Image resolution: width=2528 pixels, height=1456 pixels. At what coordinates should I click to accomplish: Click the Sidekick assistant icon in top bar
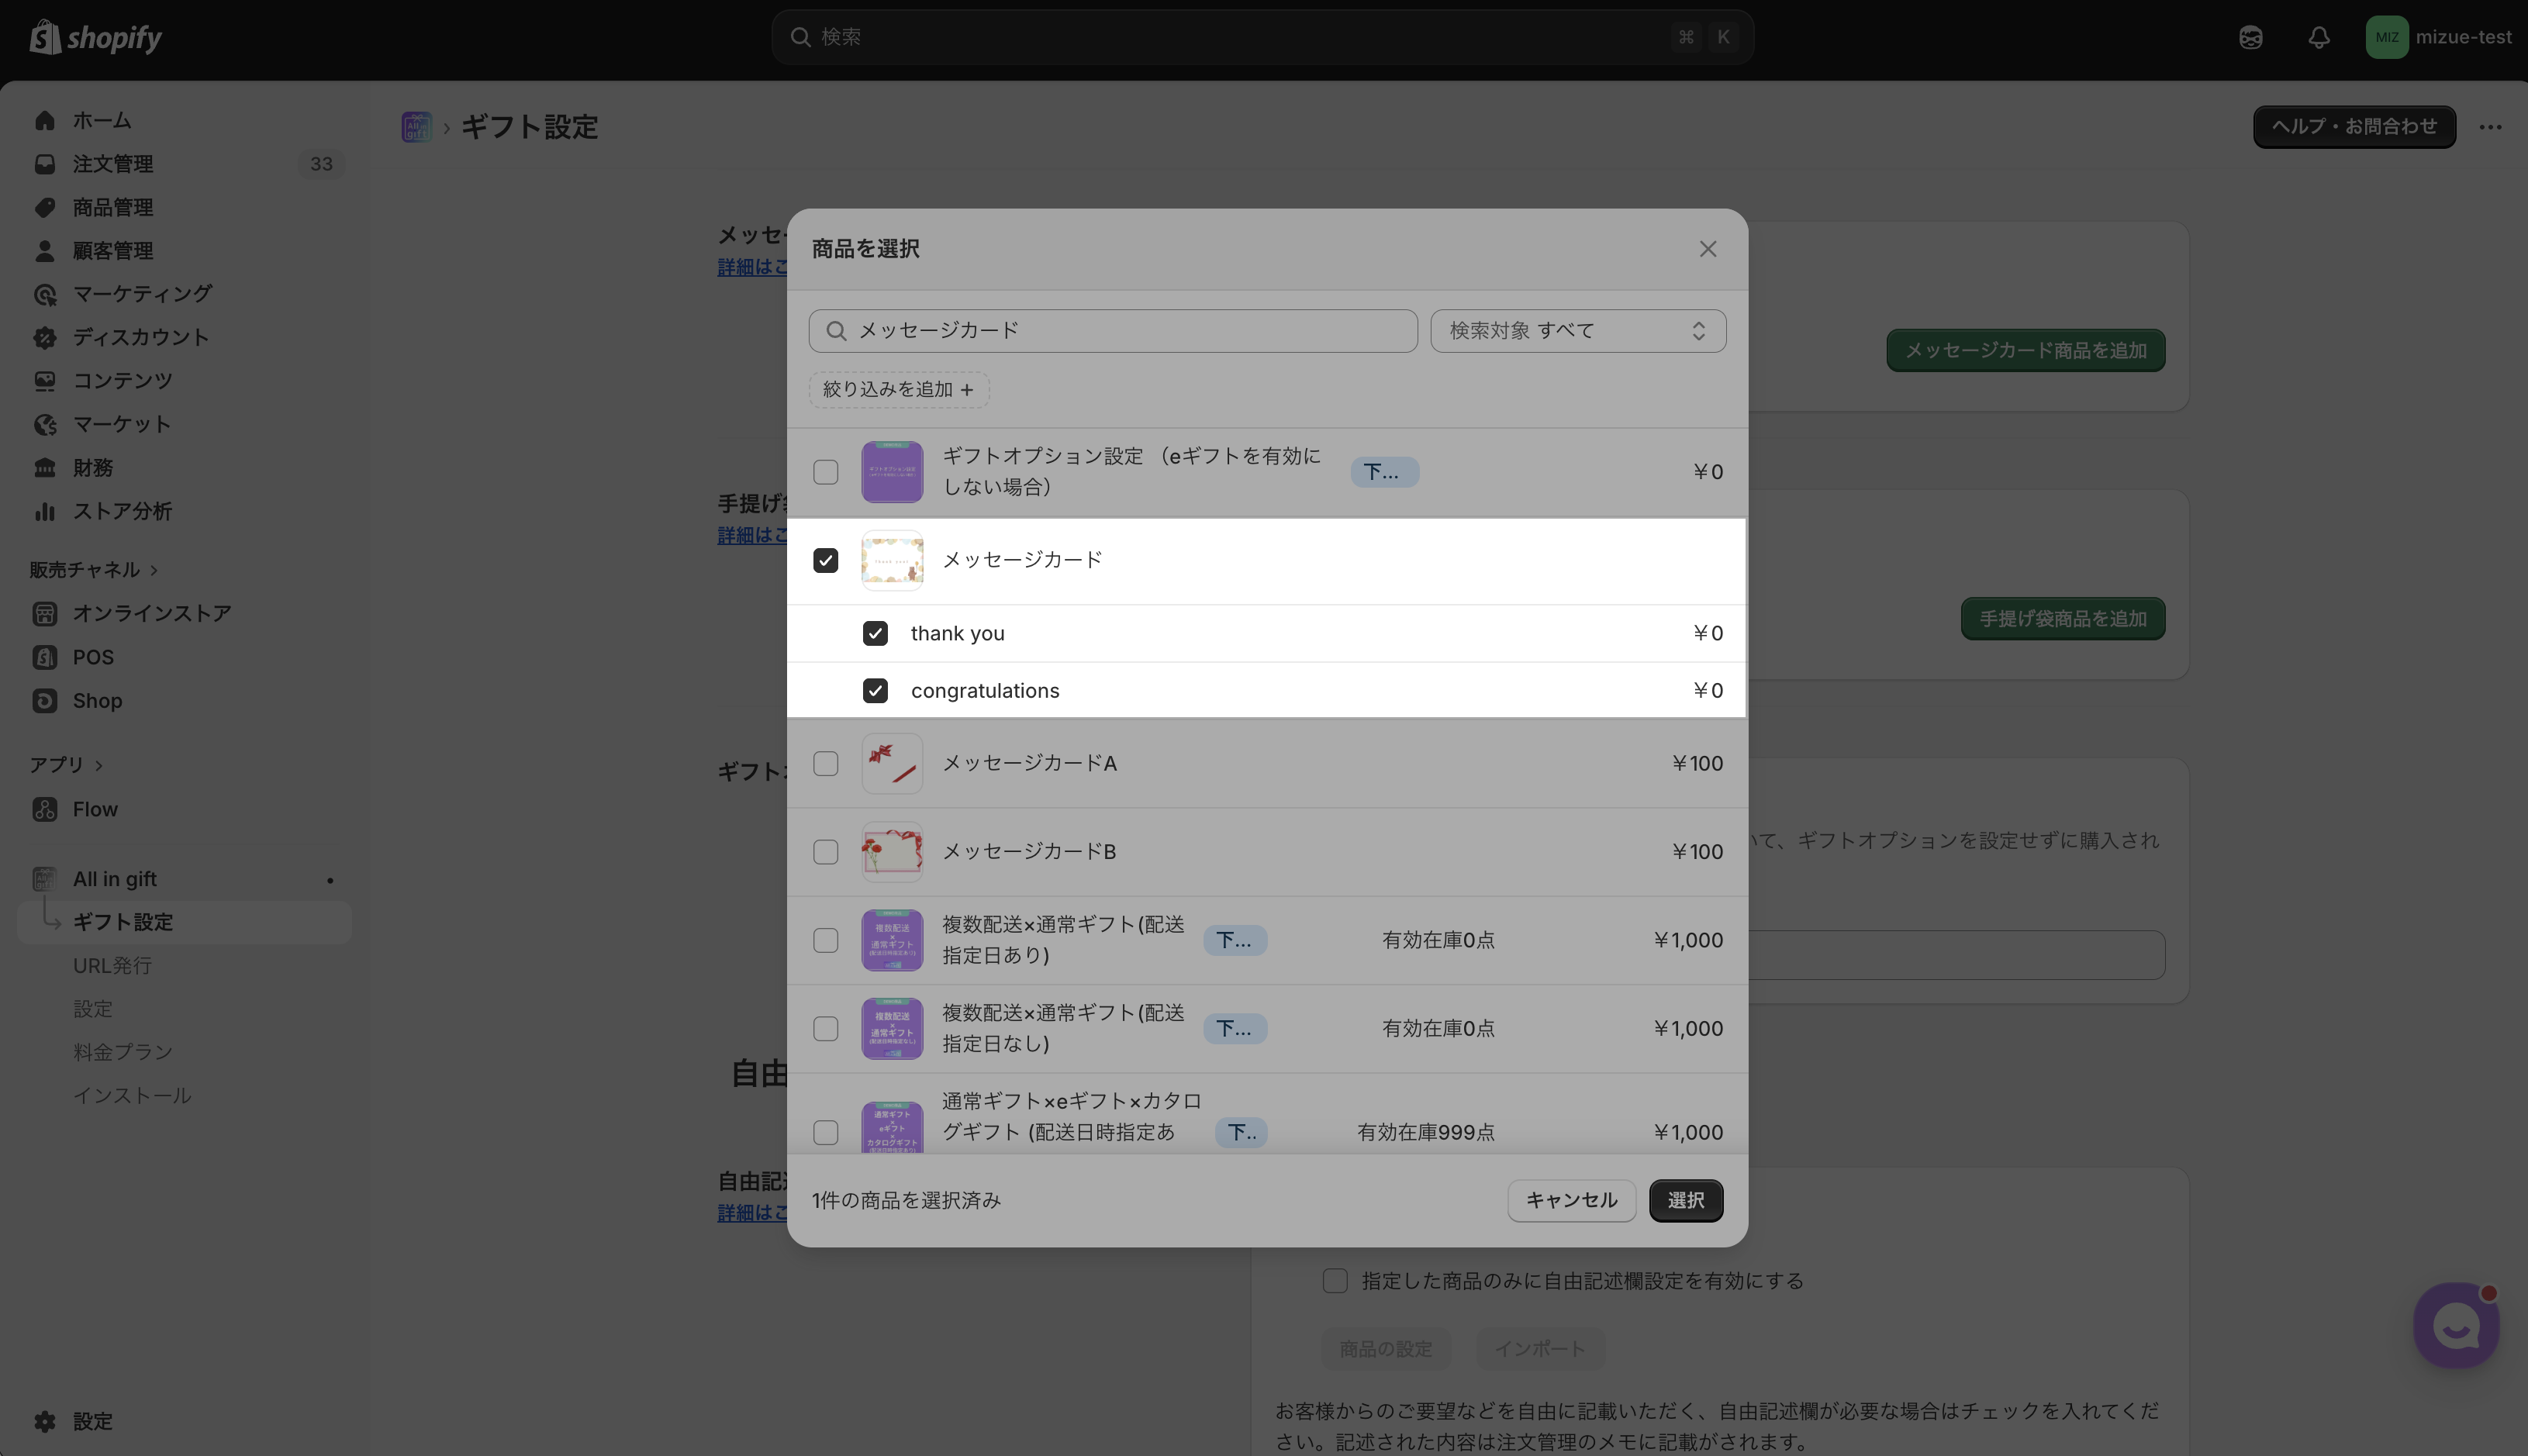click(2250, 38)
